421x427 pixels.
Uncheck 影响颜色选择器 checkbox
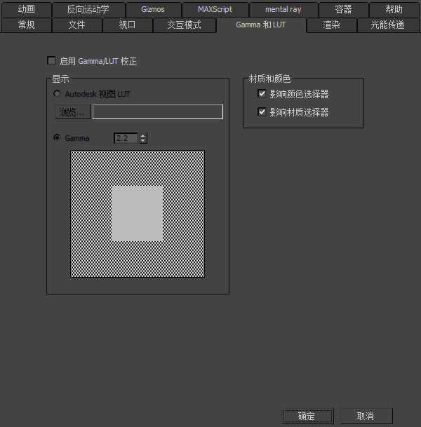pyautogui.click(x=262, y=94)
